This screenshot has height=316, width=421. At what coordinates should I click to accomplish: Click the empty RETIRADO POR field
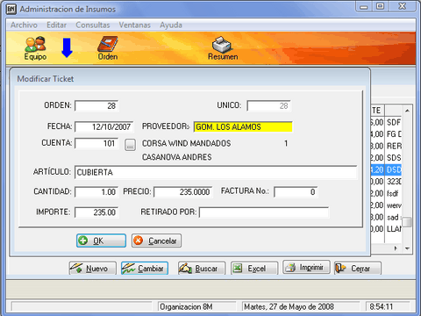point(264,212)
